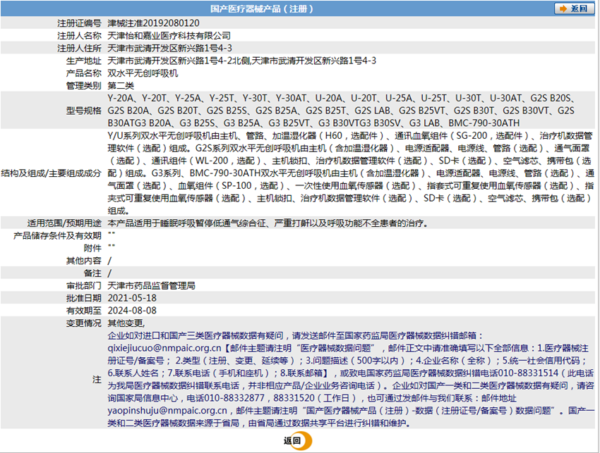This screenshot has width=600, height=453.
Task: Click the label 管理类别
Action: (84, 85)
